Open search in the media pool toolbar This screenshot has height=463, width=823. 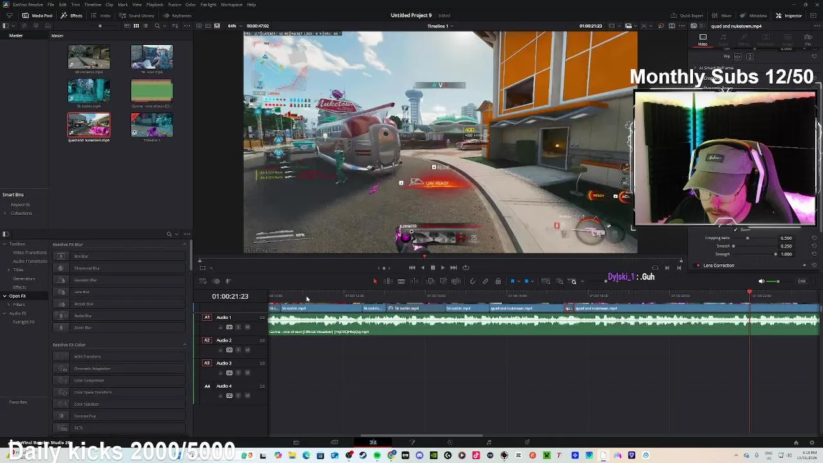coord(157,26)
